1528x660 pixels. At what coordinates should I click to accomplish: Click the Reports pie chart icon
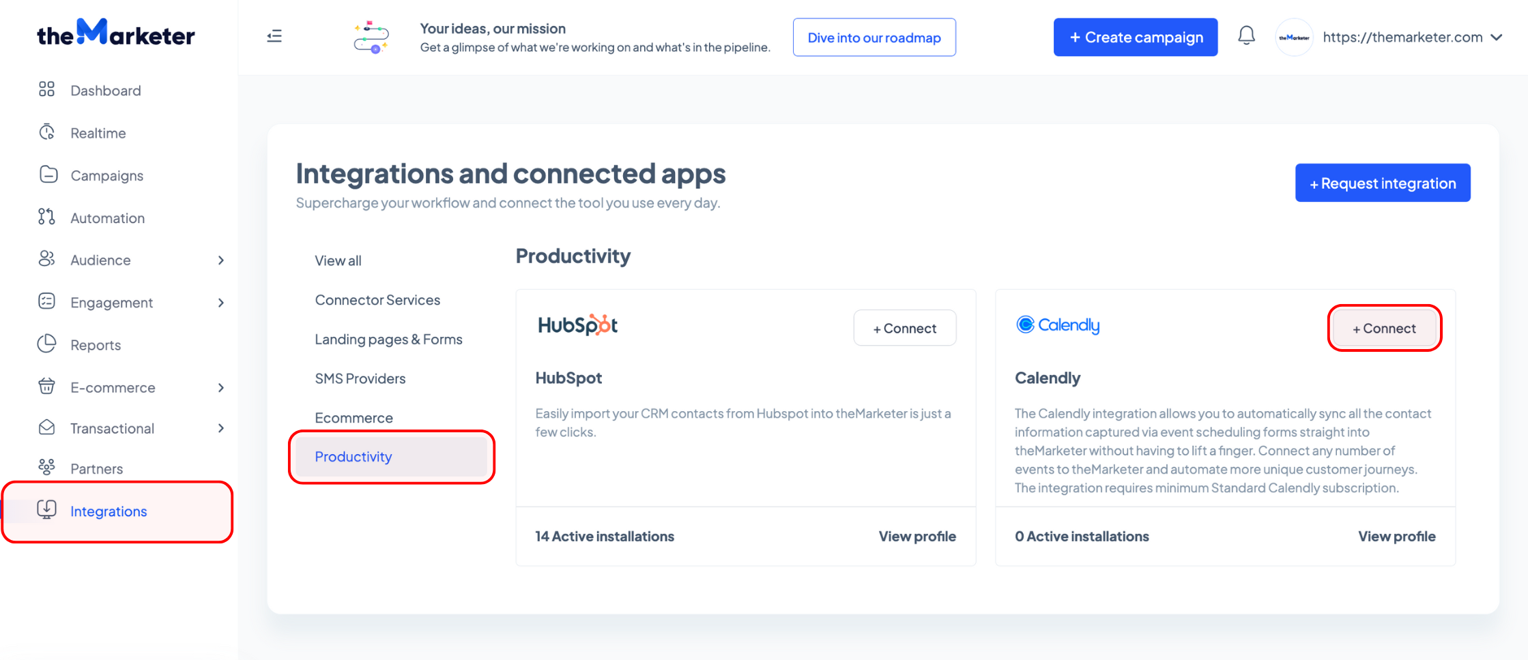click(46, 344)
